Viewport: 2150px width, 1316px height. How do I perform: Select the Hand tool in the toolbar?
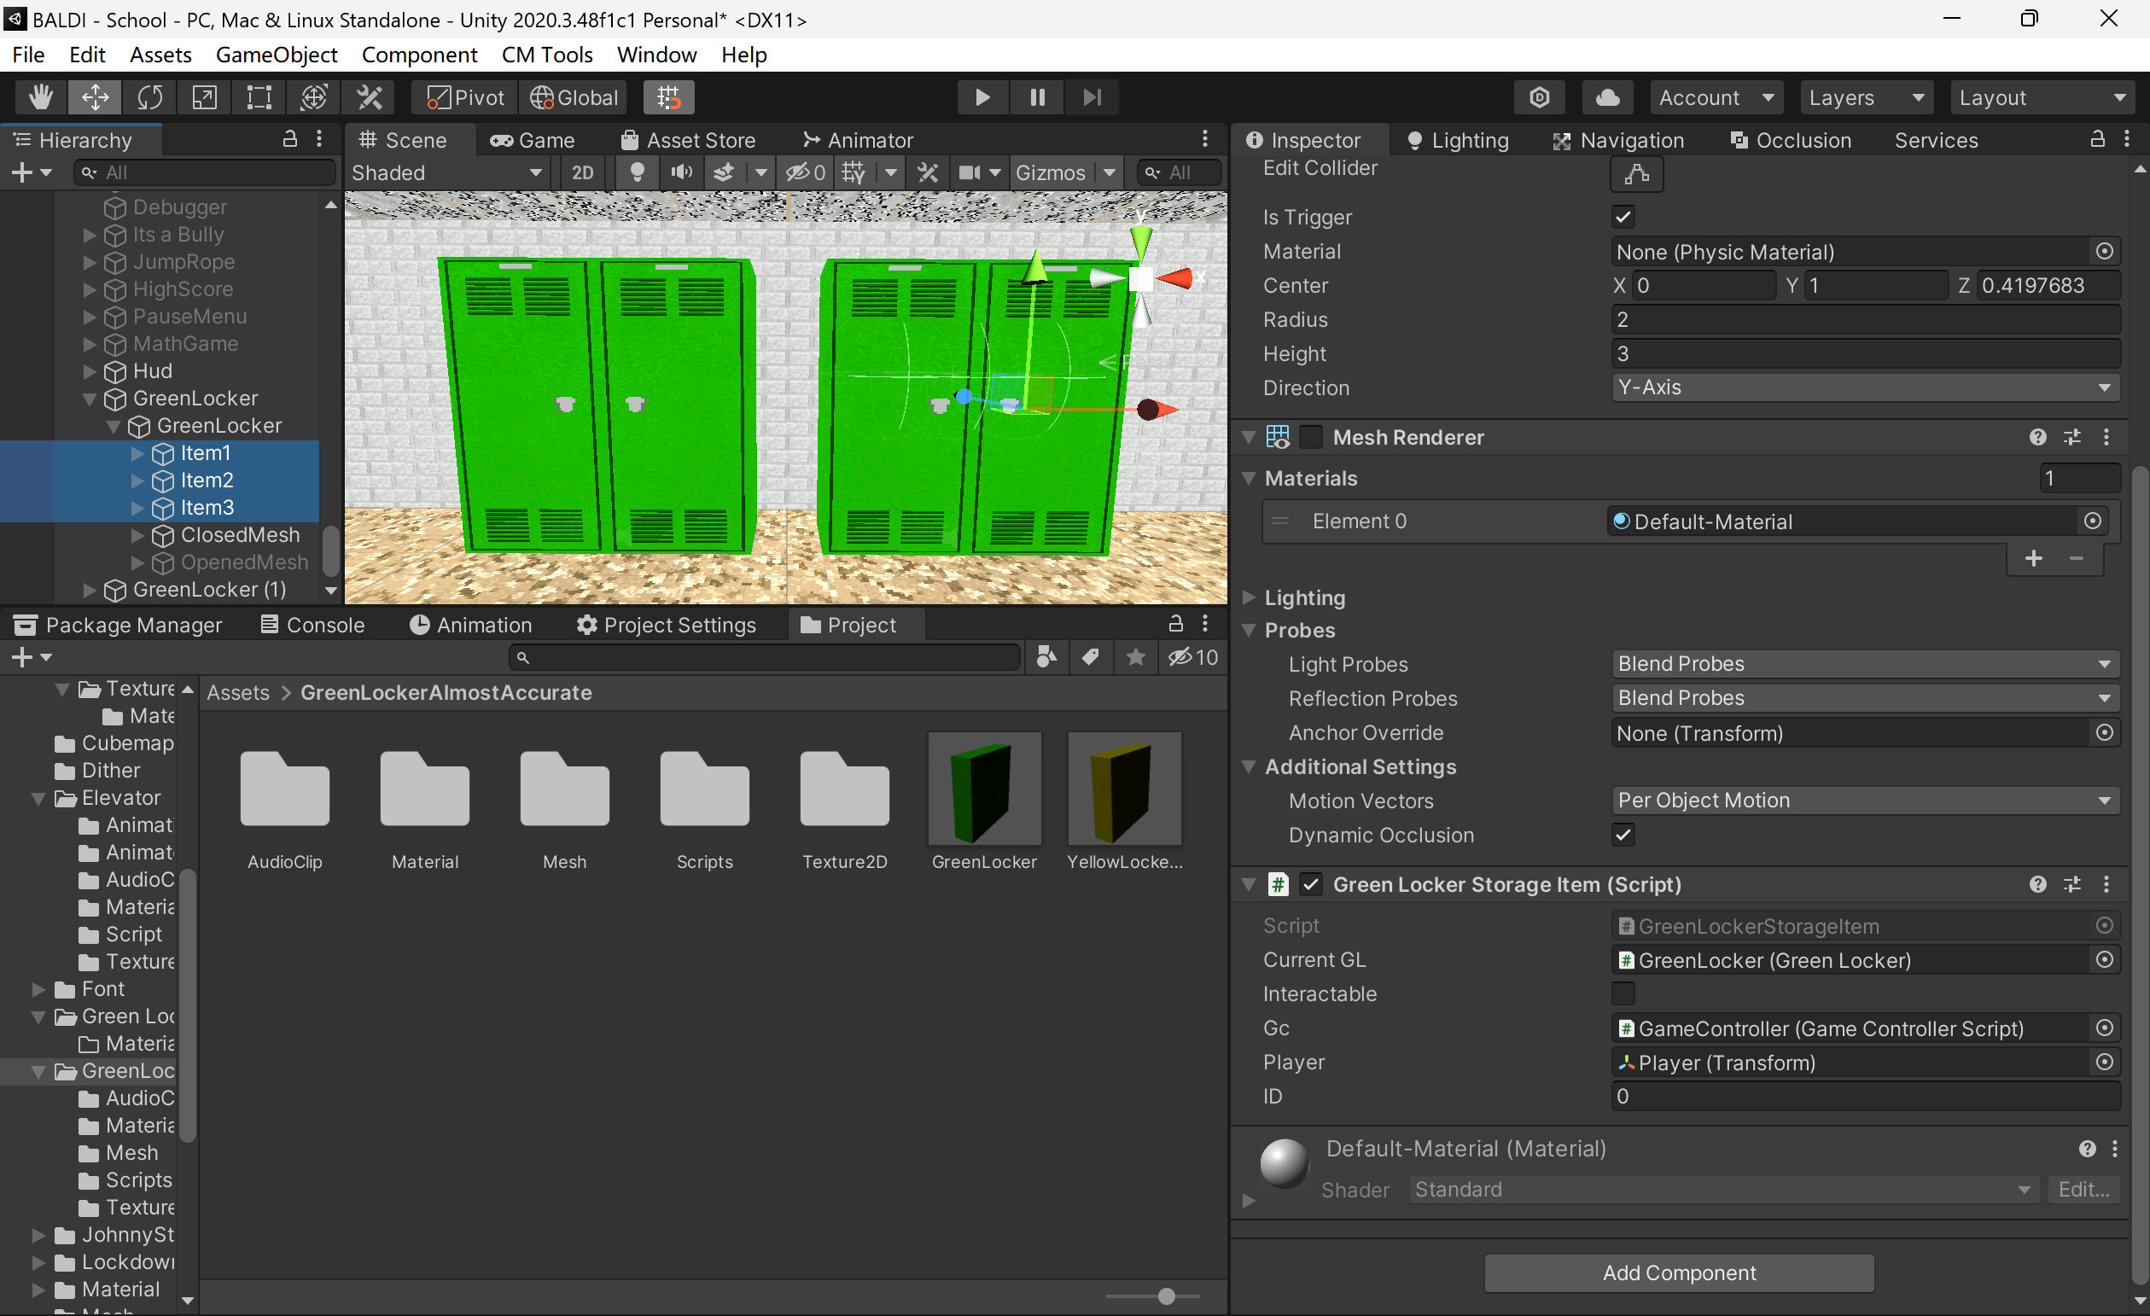pos(39,97)
